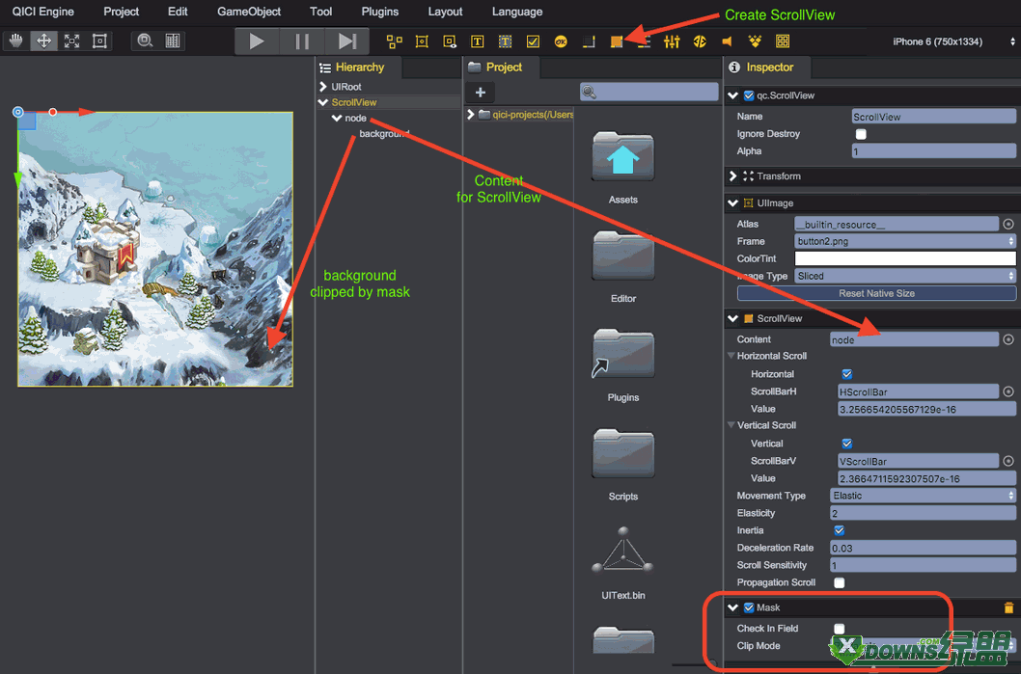Click the Project panel search field
Viewport: 1021px width, 674px height.
(648, 93)
